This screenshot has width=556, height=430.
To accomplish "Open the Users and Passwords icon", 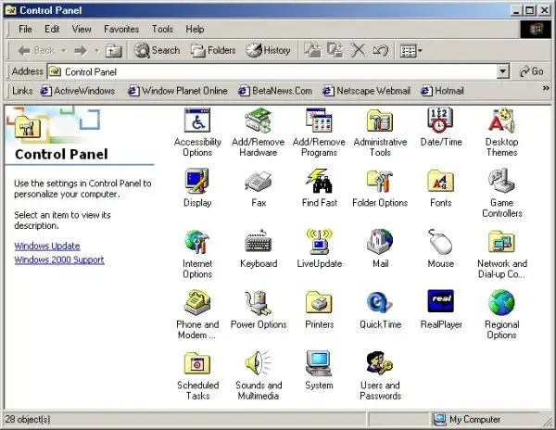I will (380, 364).
